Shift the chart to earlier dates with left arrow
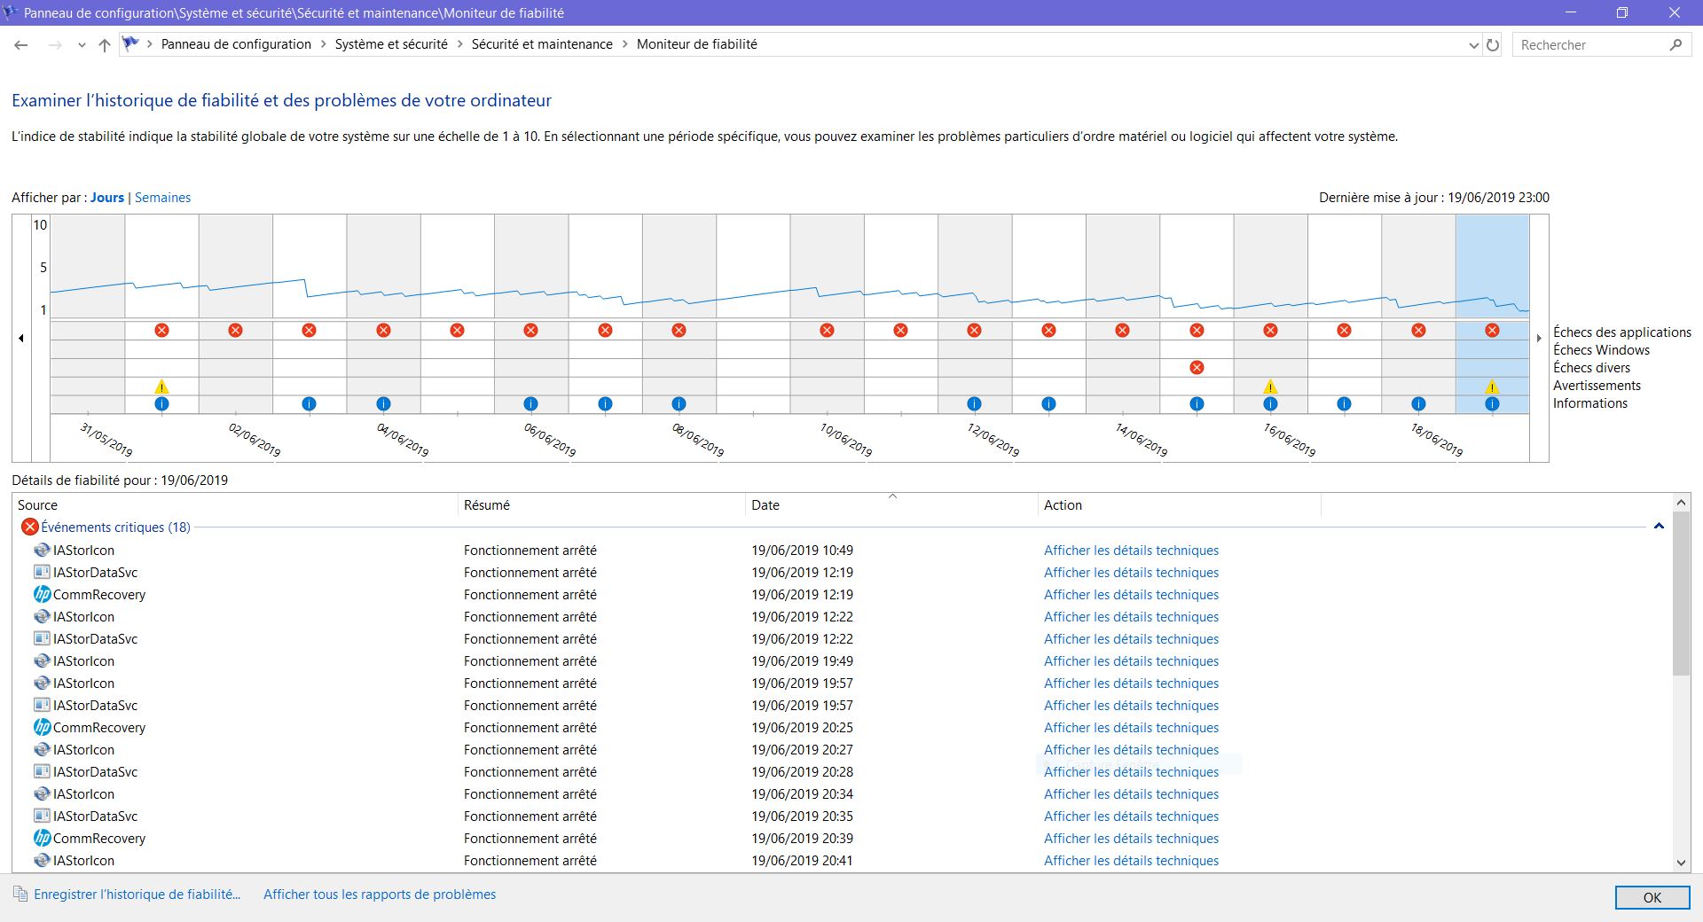 (x=21, y=338)
